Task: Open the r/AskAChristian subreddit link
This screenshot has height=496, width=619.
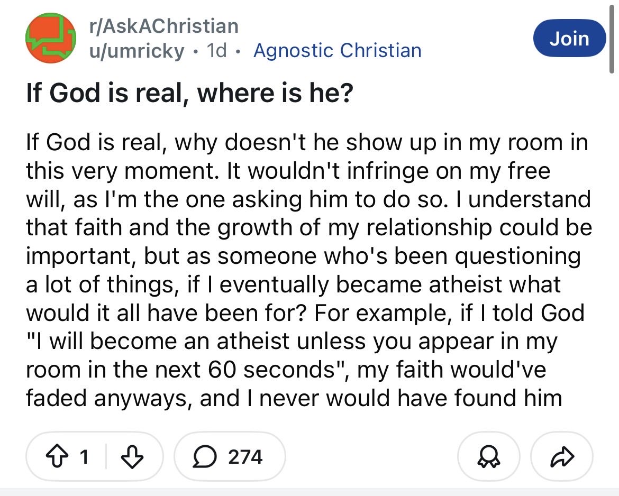Action: [x=163, y=25]
